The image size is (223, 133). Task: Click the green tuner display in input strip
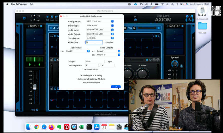click(x=35, y=59)
